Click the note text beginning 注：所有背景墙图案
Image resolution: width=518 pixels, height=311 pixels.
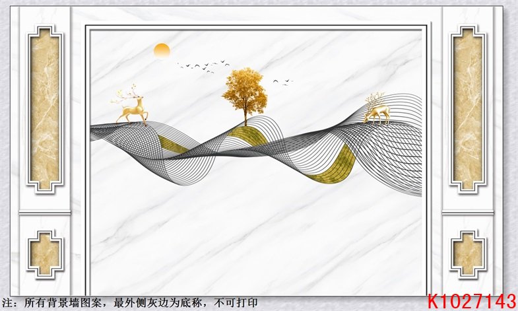coord(129,303)
